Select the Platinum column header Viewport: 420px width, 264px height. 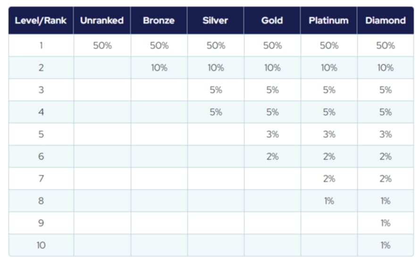pyautogui.click(x=329, y=20)
